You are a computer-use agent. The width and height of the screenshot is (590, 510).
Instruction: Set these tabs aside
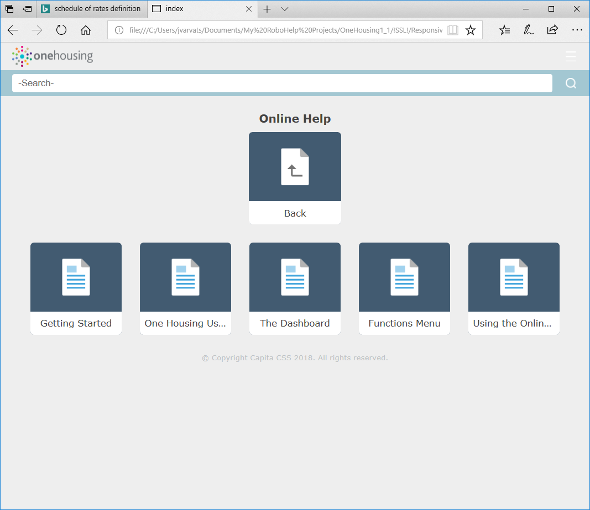coord(27,9)
